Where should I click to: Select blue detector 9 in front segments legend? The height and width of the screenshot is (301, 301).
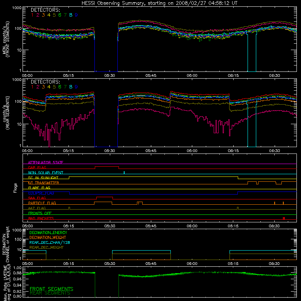pyautogui.click(x=76, y=15)
